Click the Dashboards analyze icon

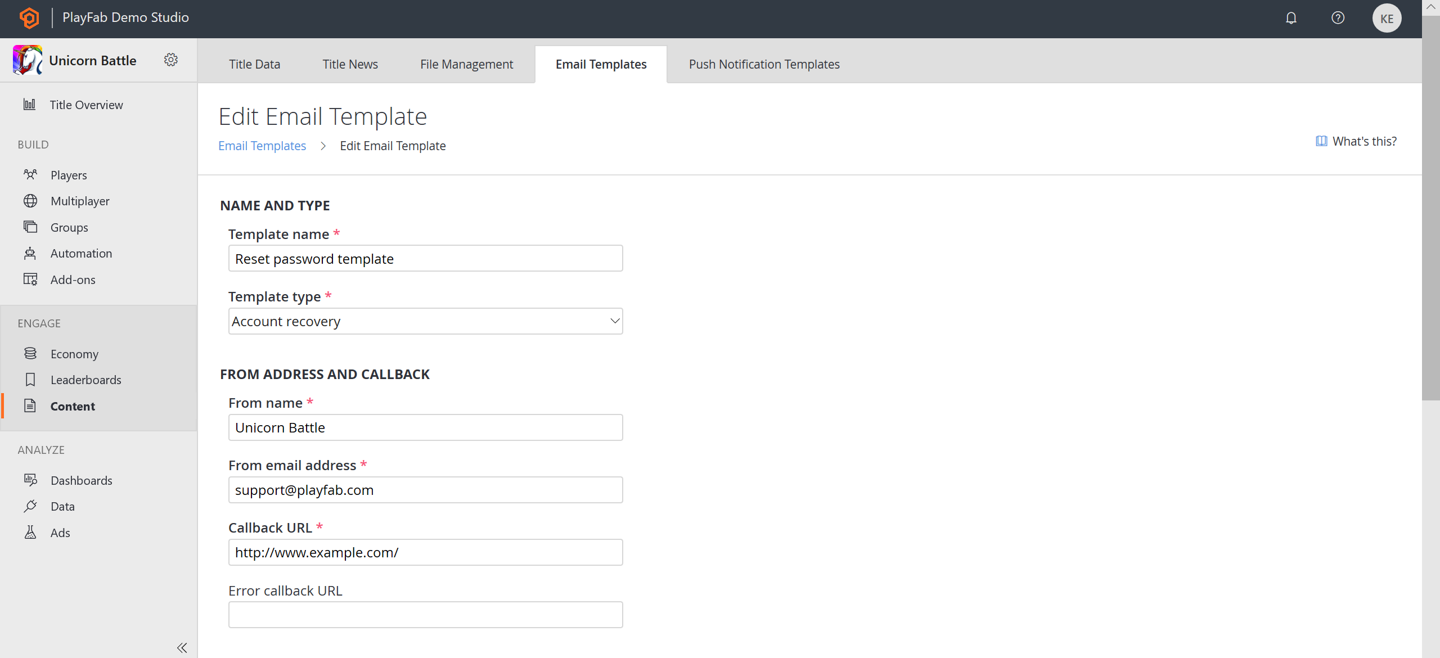click(x=31, y=479)
